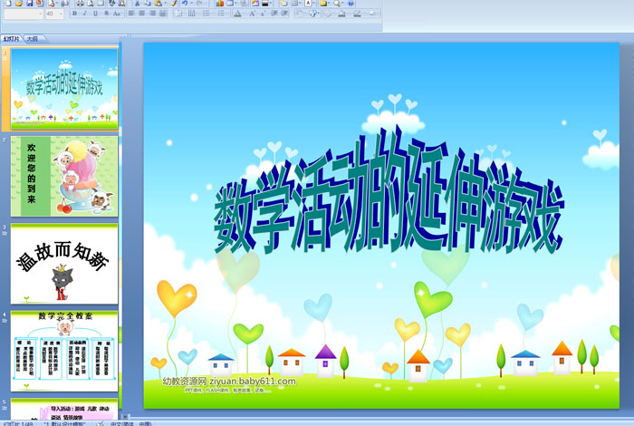Select the 温故而知新 slide thumbnail
Viewport: 634px width, 426px height.
(64, 264)
